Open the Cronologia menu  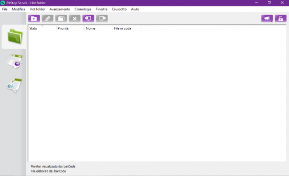[83, 9]
